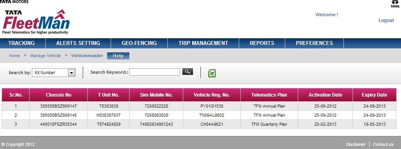Select the row with vehicle PY01G1530
Screen dimensions: 401x149
pyautogui.click(x=199, y=106)
